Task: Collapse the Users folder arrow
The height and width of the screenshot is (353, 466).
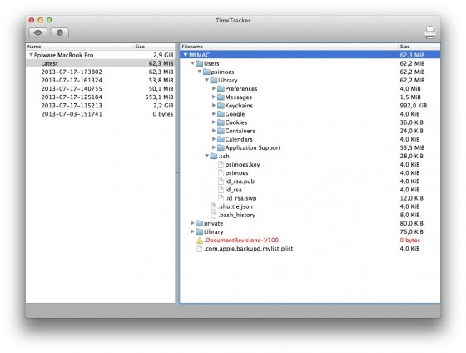Action: (192, 63)
